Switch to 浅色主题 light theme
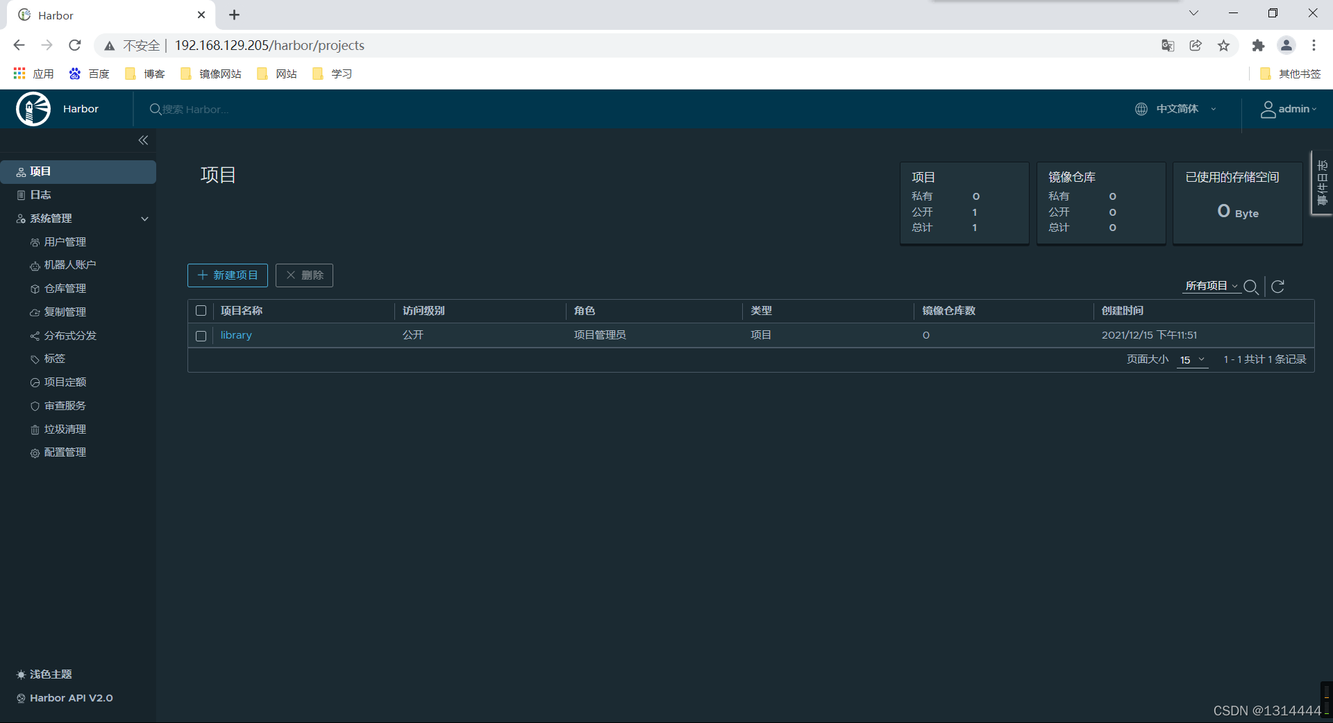Screen dimensions: 1333x723 click(44, 674)
